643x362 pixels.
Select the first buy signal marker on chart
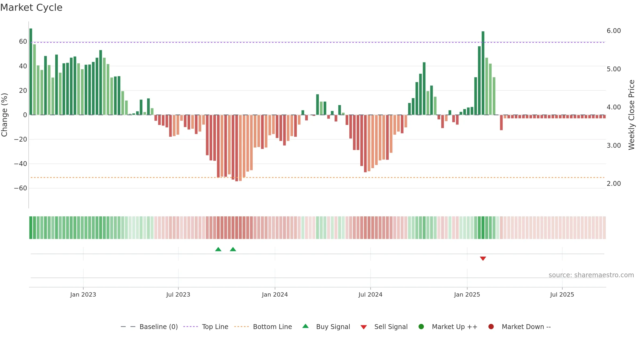(x=218, y=249)
